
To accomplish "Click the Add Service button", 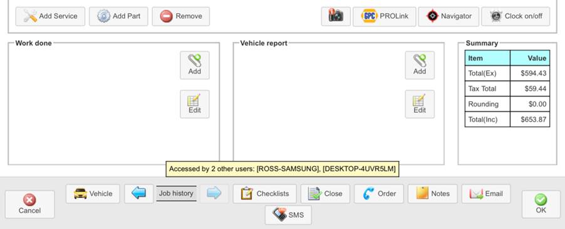I will [51, 16].
